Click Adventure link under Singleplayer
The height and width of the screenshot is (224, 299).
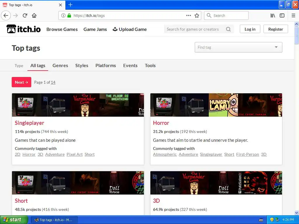point(55,154)
